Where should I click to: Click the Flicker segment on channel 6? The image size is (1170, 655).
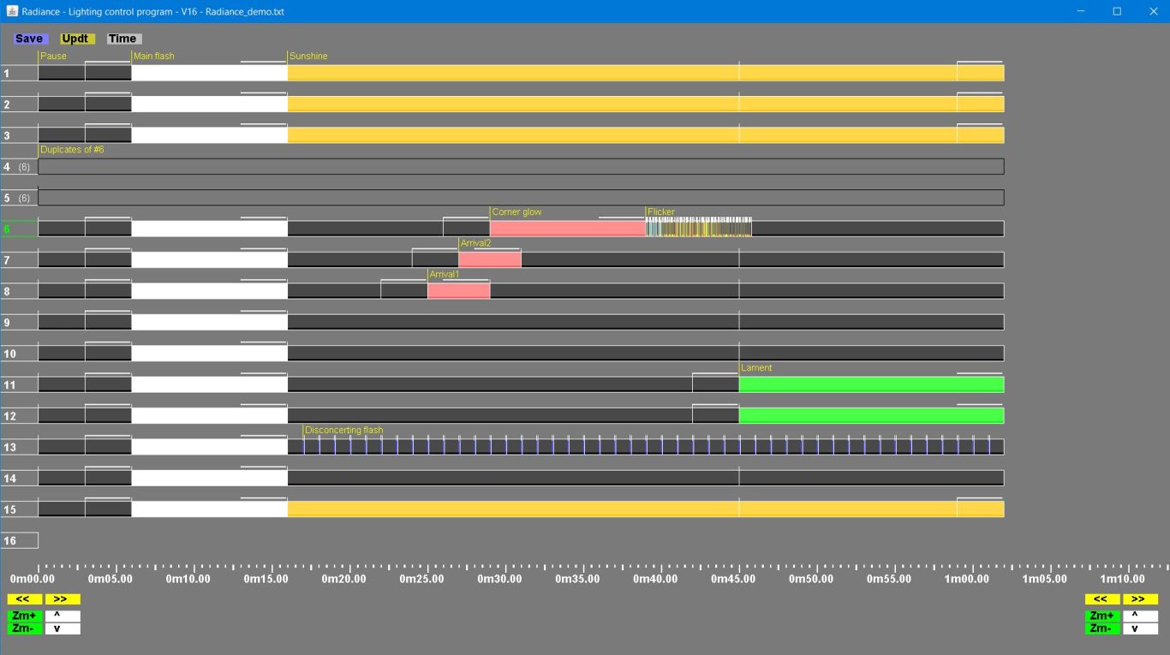tap(699, 227)
